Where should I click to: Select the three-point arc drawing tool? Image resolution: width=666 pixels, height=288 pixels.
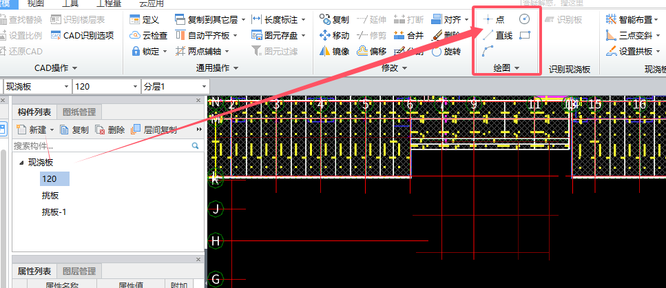(x=488, y=52)
